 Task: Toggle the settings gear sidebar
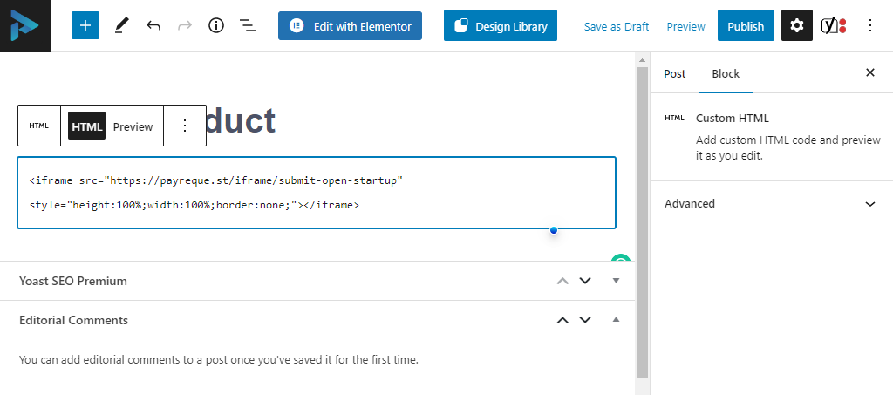pos(797,25)
